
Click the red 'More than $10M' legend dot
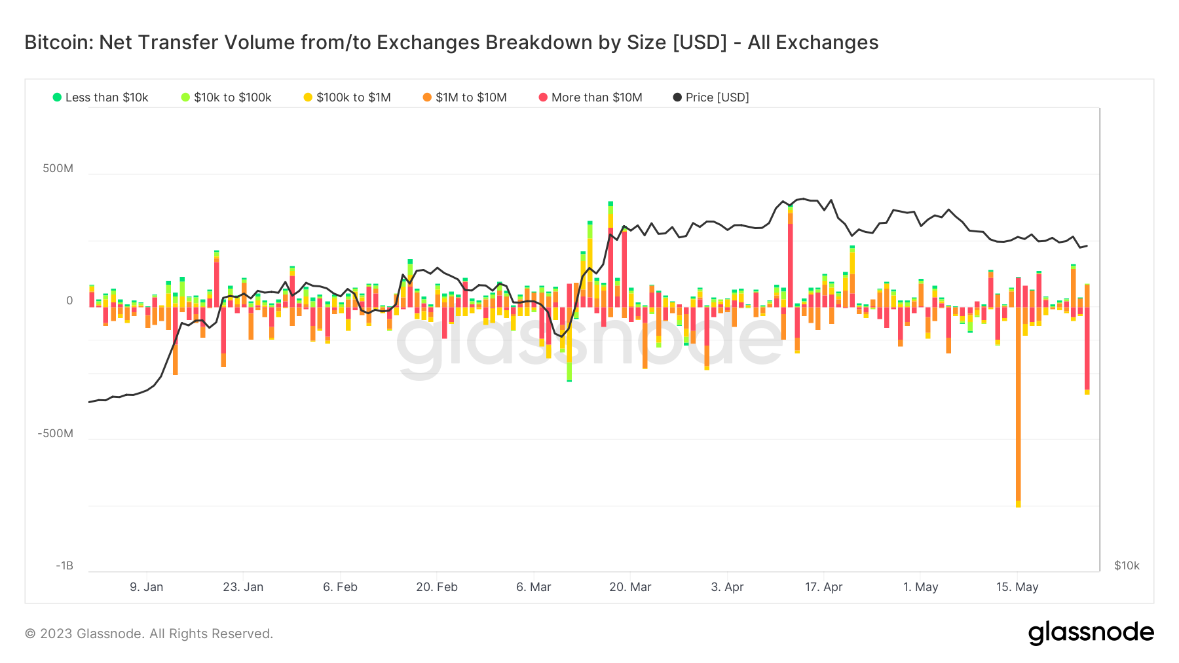pyautogui.click(x=543, y=98)
